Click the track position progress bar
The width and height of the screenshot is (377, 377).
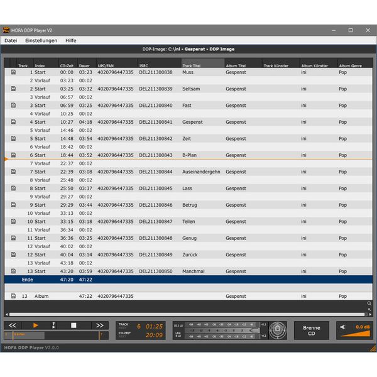click(57, 335)
